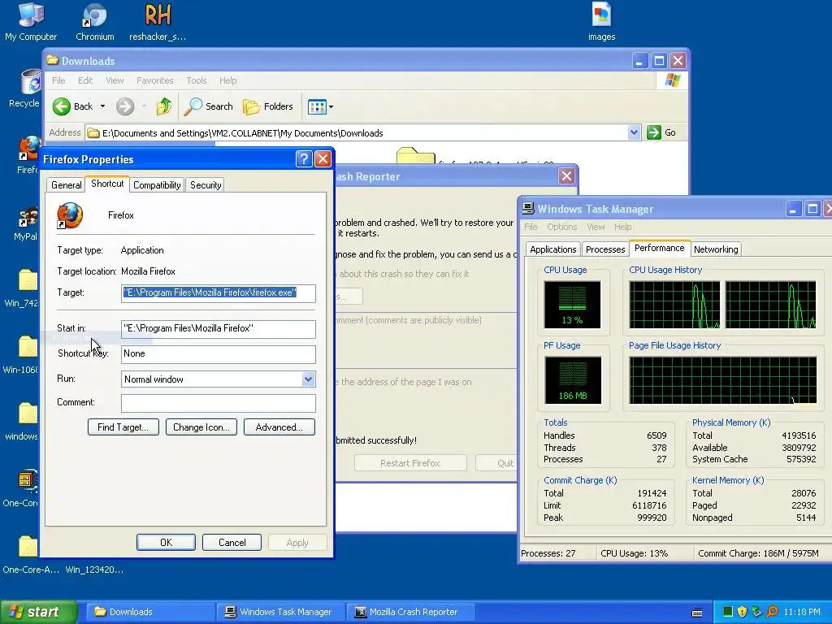Switch to General tab in Firefox Properties
This screenshot has height=624, width=832.
[x=67, y=185]
